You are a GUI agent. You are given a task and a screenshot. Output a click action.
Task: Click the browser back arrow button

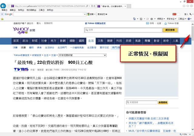coord(4,6)
